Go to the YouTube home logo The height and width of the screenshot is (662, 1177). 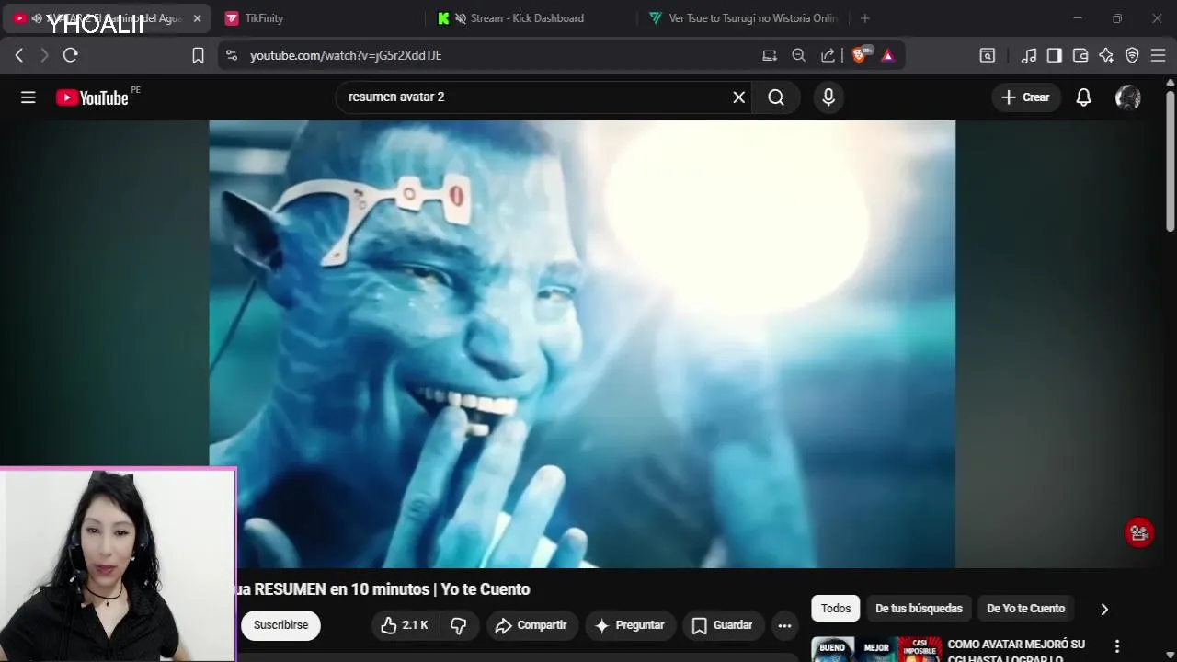click(92, 97)
